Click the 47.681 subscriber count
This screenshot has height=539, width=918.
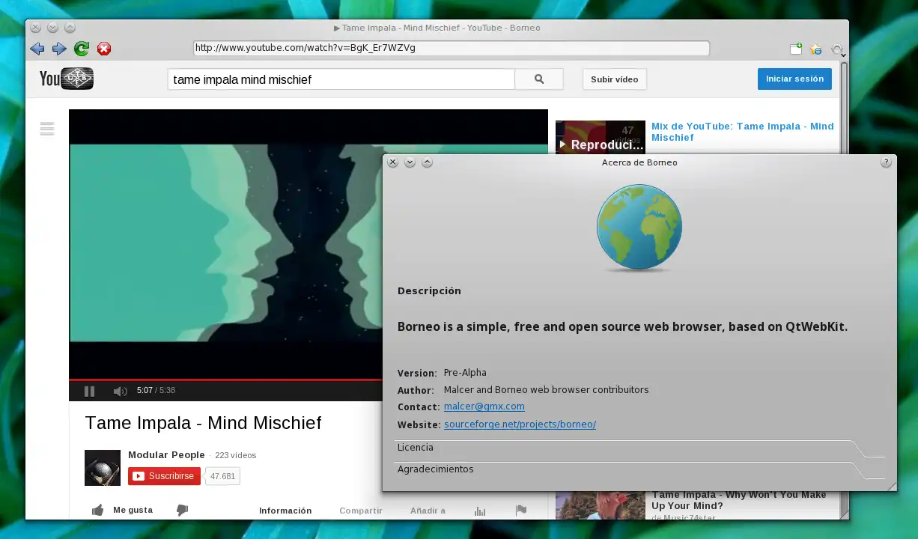pyautogui.click(x=222, y=476)
